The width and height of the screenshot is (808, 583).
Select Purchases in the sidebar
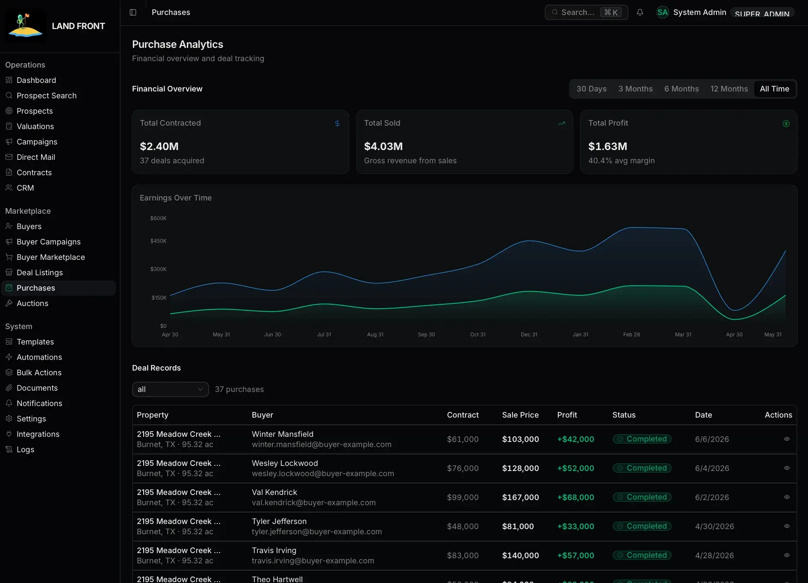(x=59, y=288)
